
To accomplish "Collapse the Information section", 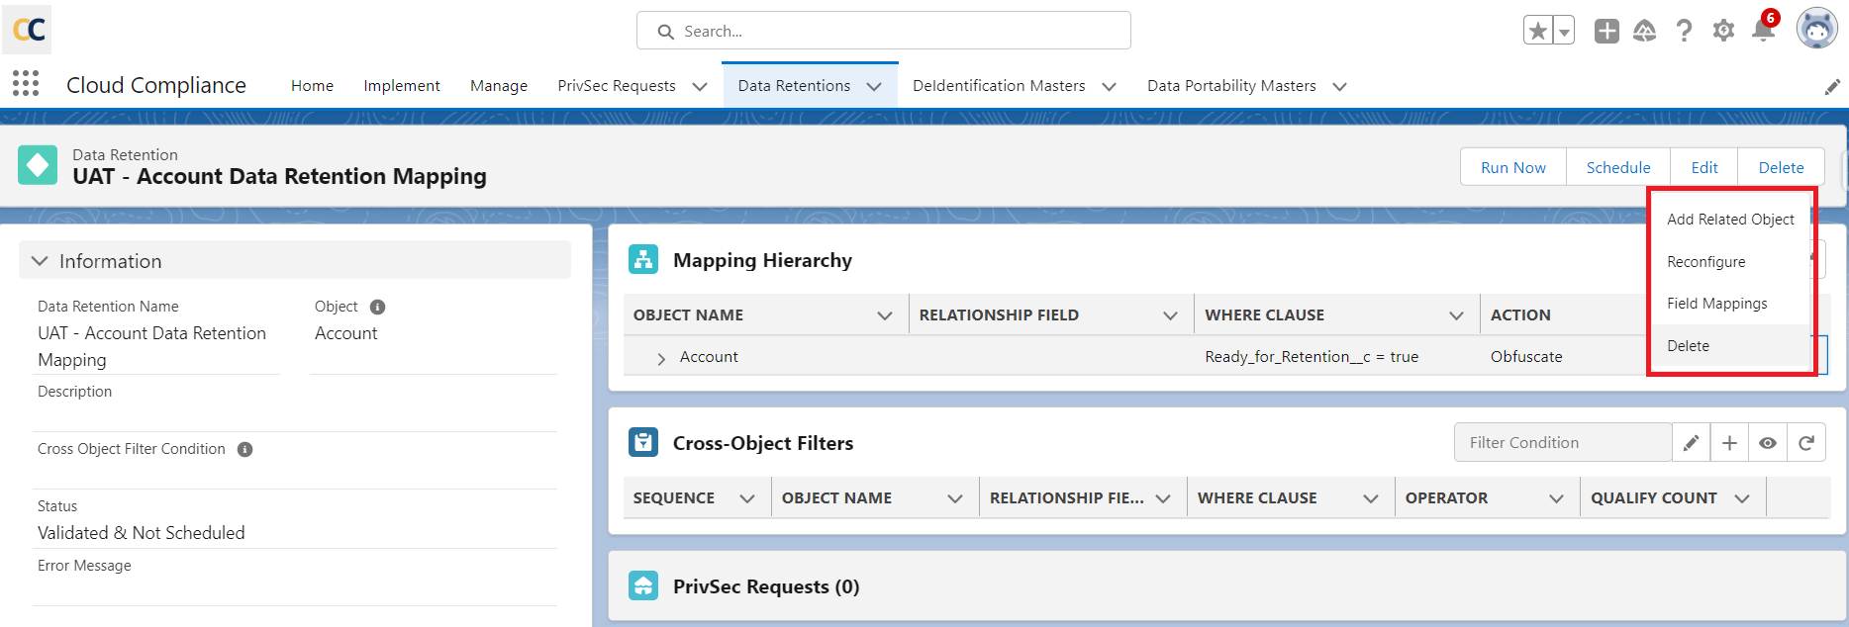I will pyautogui.click(x=40, y=261).
